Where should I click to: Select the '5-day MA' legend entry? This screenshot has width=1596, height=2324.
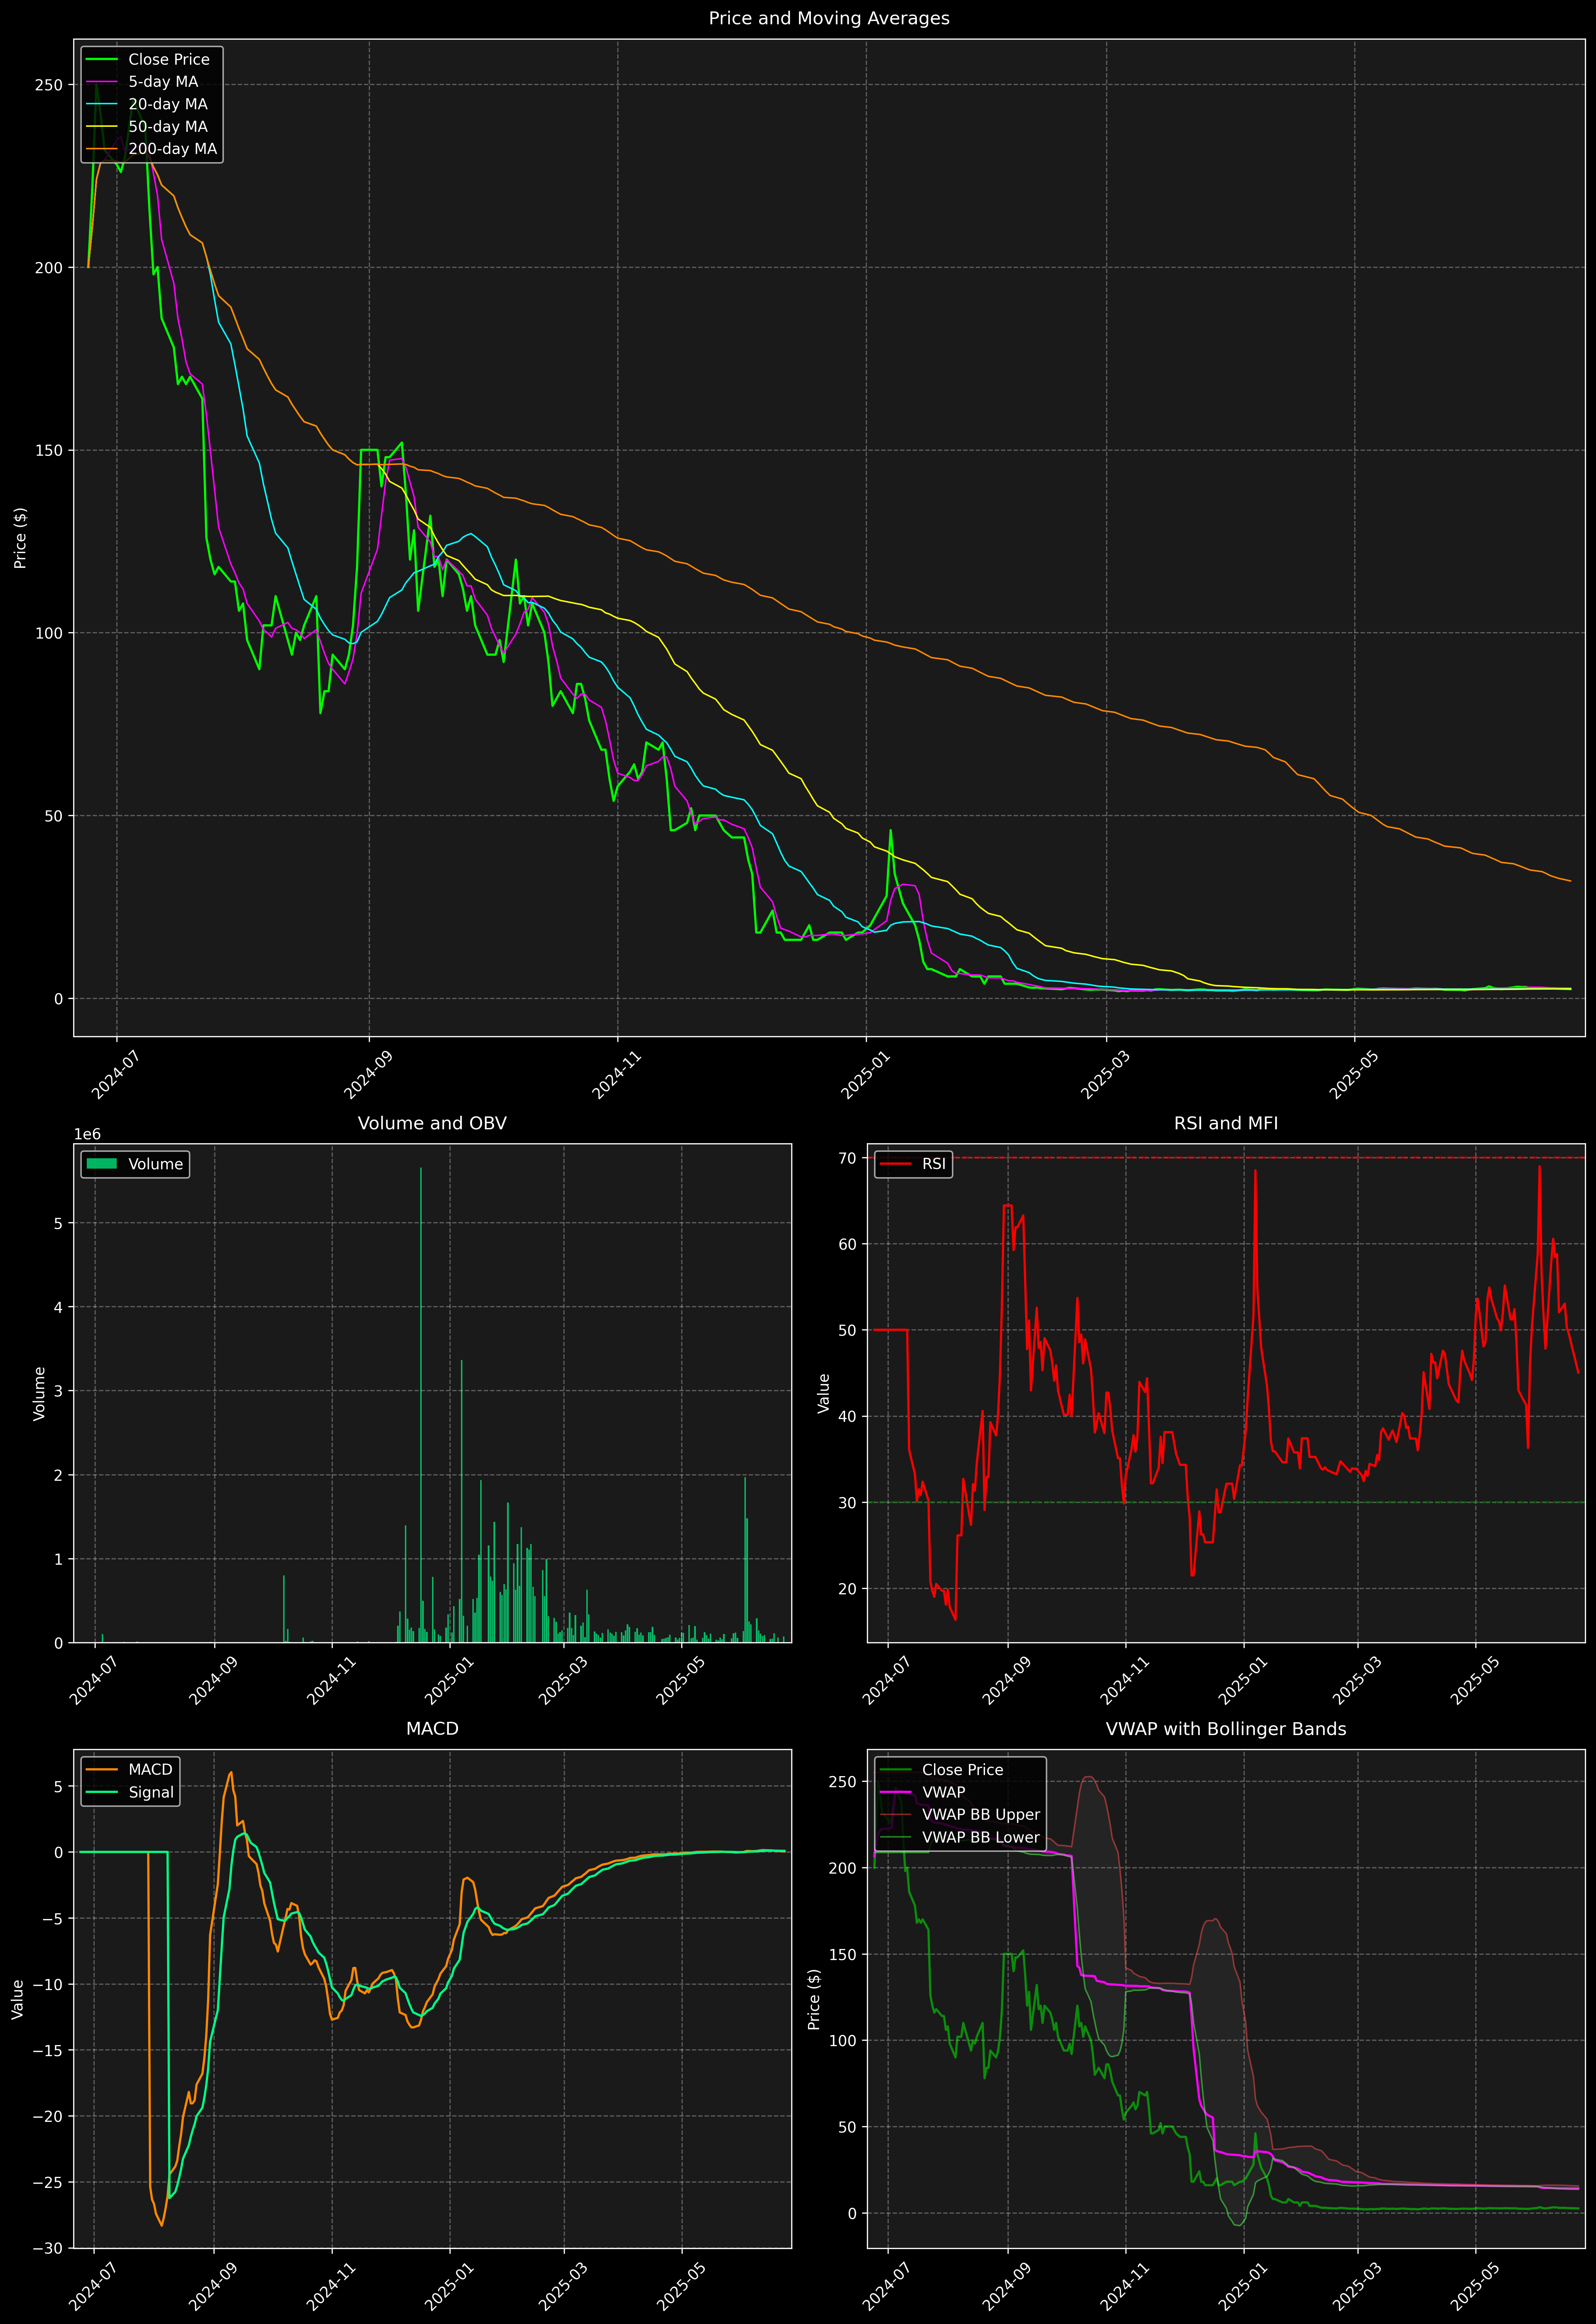163,82
